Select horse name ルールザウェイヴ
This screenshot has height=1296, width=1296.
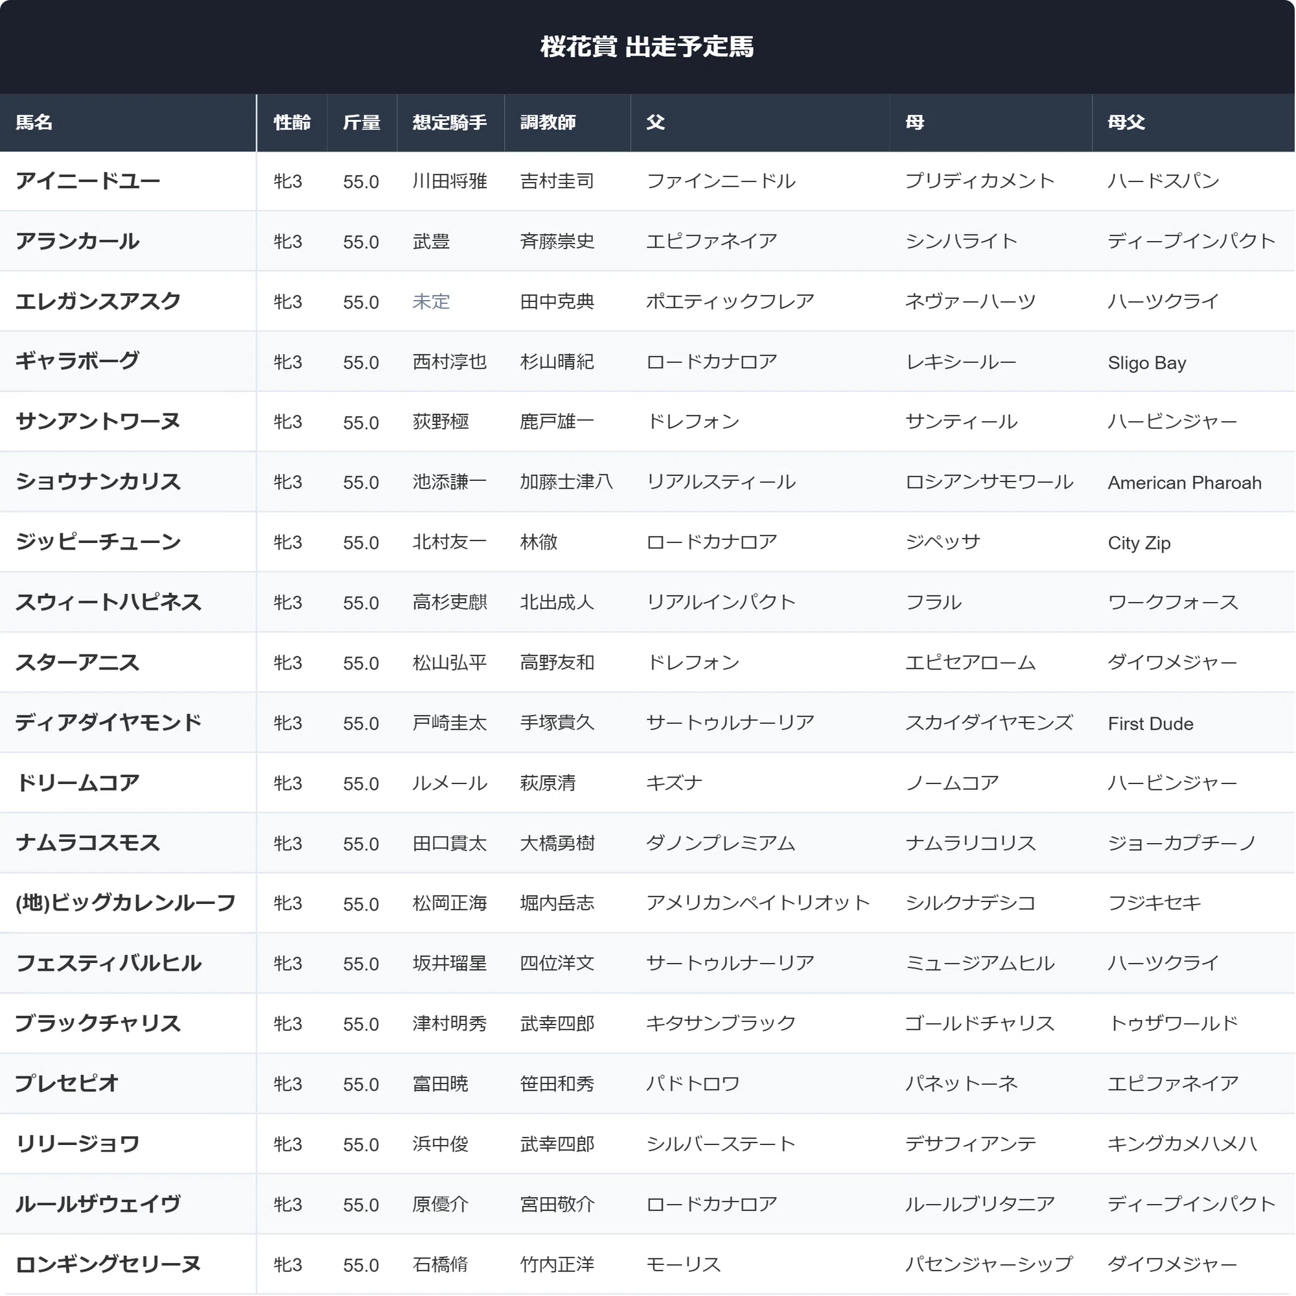click(98, 1204)
